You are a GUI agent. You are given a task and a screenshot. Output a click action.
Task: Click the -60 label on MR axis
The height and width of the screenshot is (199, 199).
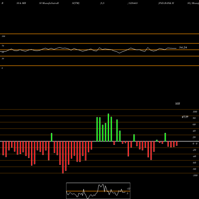(194, 163)
